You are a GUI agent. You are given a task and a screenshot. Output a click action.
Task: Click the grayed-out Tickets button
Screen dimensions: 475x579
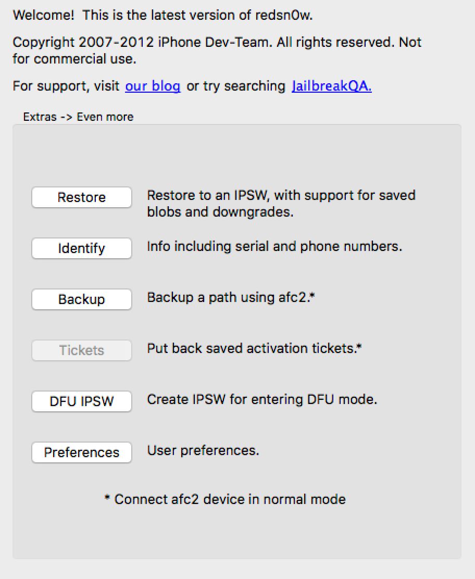click(x=82, y=350)
